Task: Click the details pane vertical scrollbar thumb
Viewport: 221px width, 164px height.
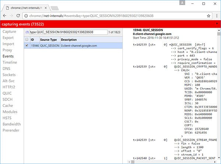Action: [219, 34]
